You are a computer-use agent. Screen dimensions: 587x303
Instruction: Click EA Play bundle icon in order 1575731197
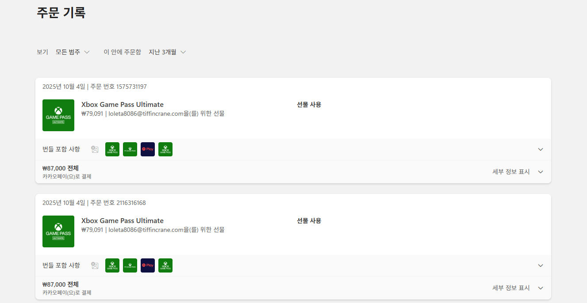(148, 149)
